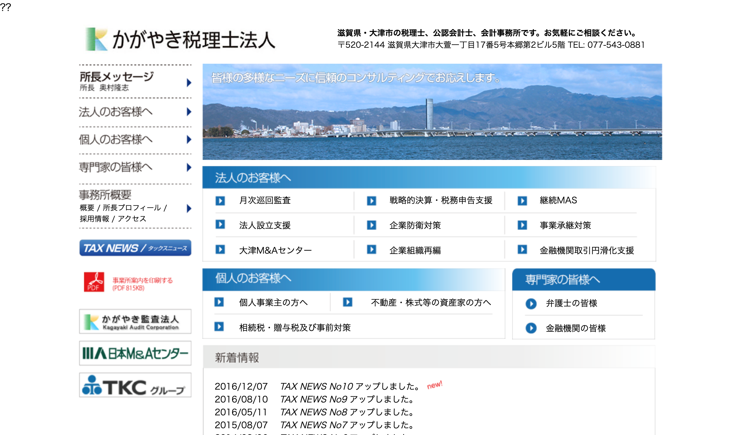Viewport: 736px width, 435px height.
Task: Click the red PDF print icon
Action: pos(94,282)
